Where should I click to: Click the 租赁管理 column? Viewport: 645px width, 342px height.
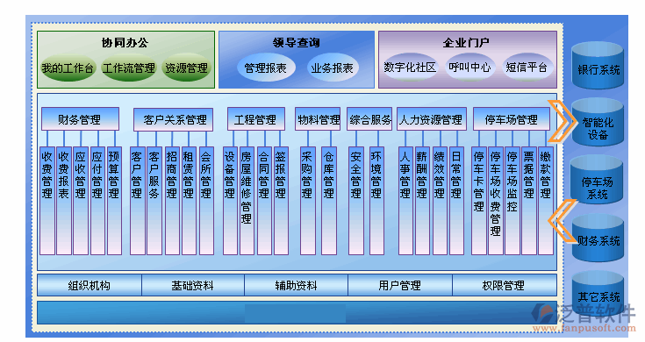189,201
